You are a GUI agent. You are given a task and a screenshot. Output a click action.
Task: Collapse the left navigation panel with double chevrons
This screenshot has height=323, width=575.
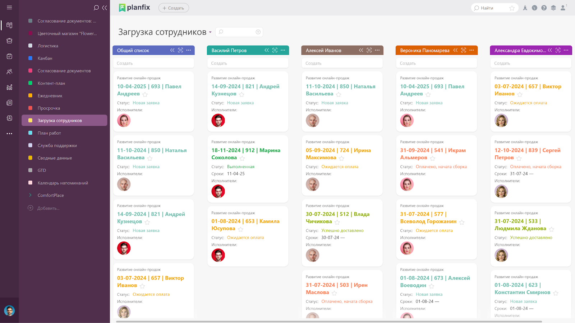(104, 8)
